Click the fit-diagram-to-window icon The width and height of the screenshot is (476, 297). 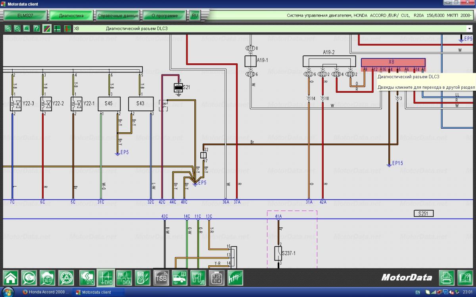point(27,29)
